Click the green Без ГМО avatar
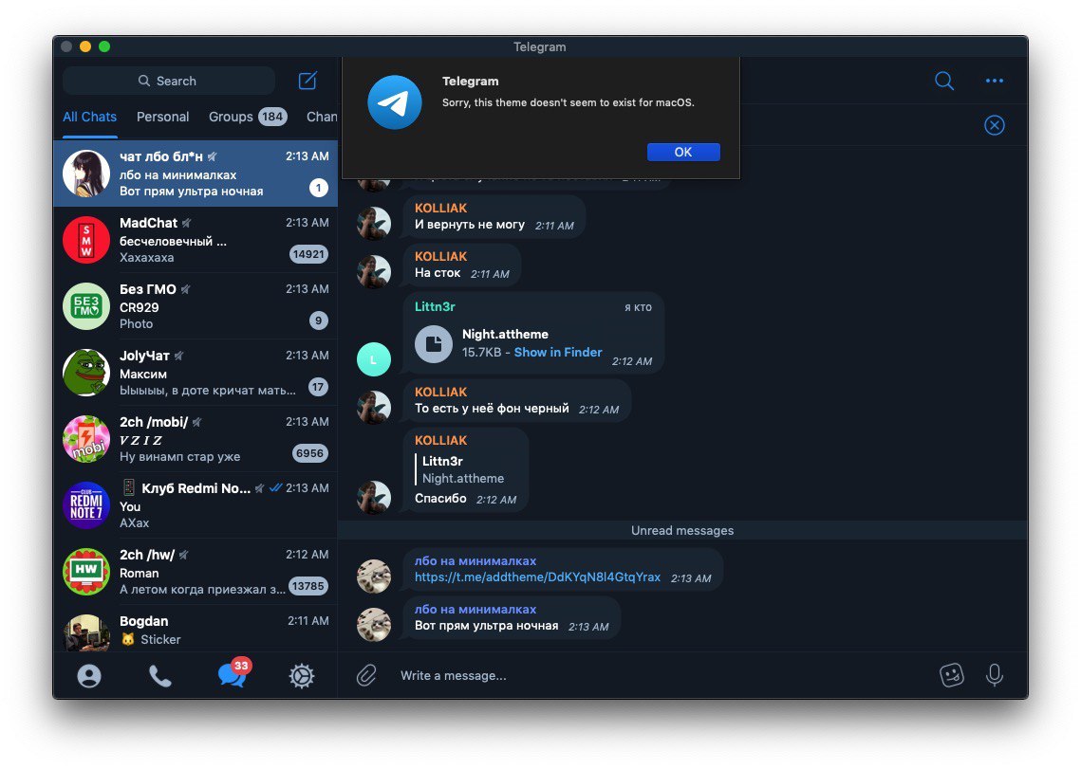This screenshot has height=769, width=1081. pos(86,306)
